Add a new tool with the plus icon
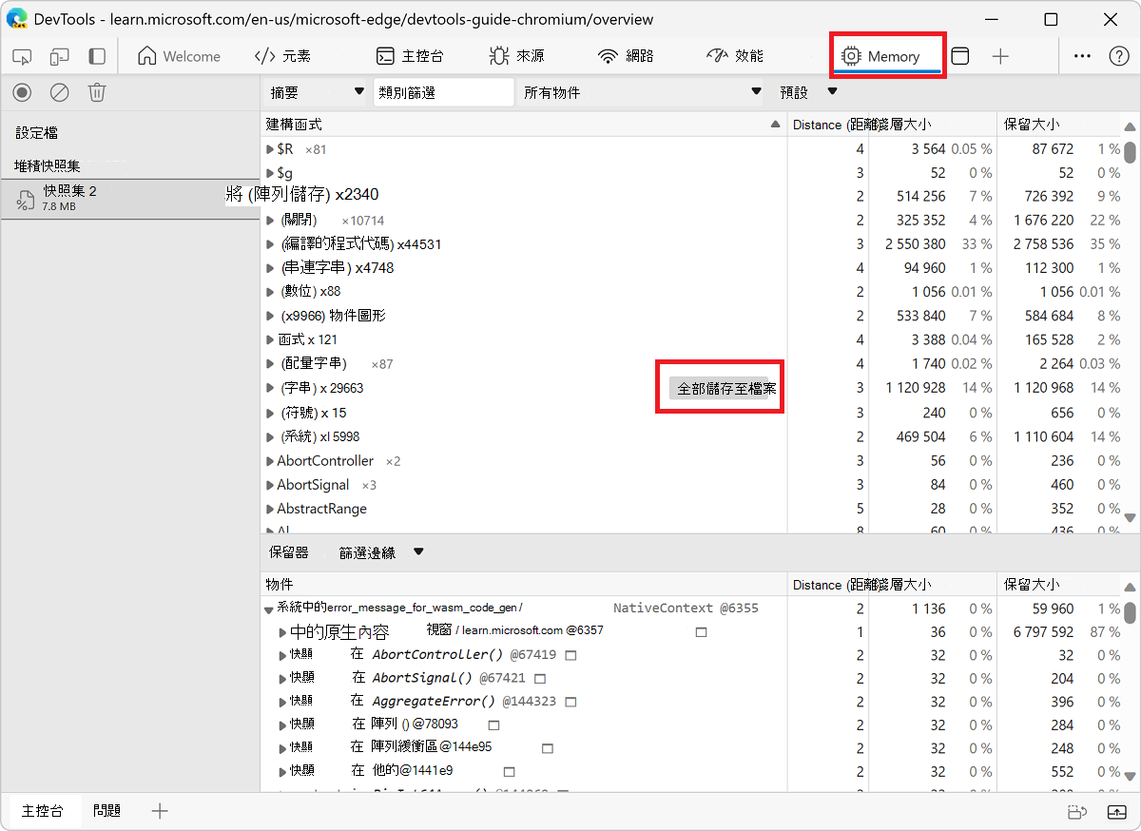 1000,56
